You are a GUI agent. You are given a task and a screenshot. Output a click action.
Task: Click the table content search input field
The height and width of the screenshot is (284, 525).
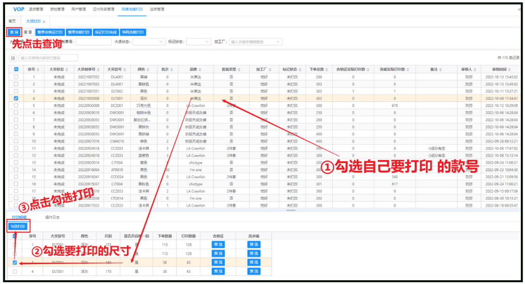click(49, 58)
